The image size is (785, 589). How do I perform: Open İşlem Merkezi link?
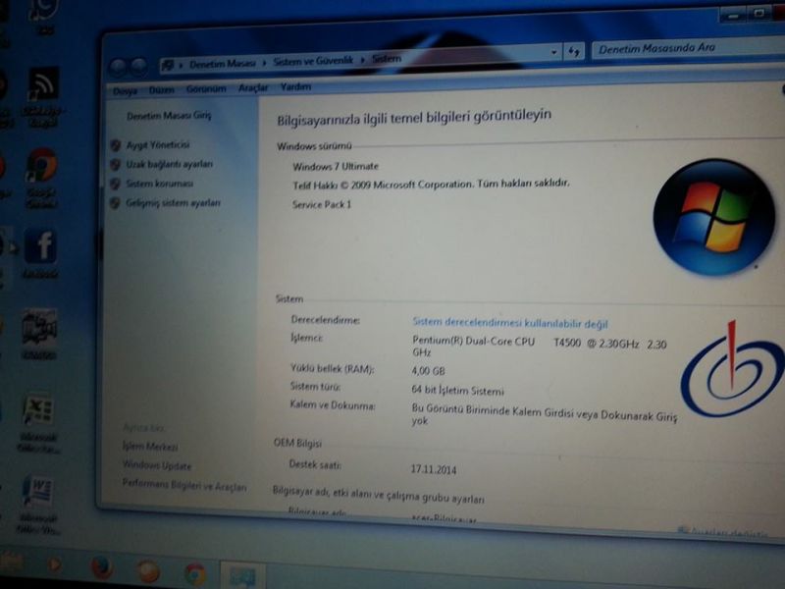150,446
